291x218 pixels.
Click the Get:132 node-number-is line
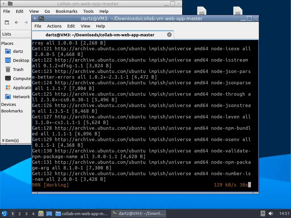click(142, 173)
